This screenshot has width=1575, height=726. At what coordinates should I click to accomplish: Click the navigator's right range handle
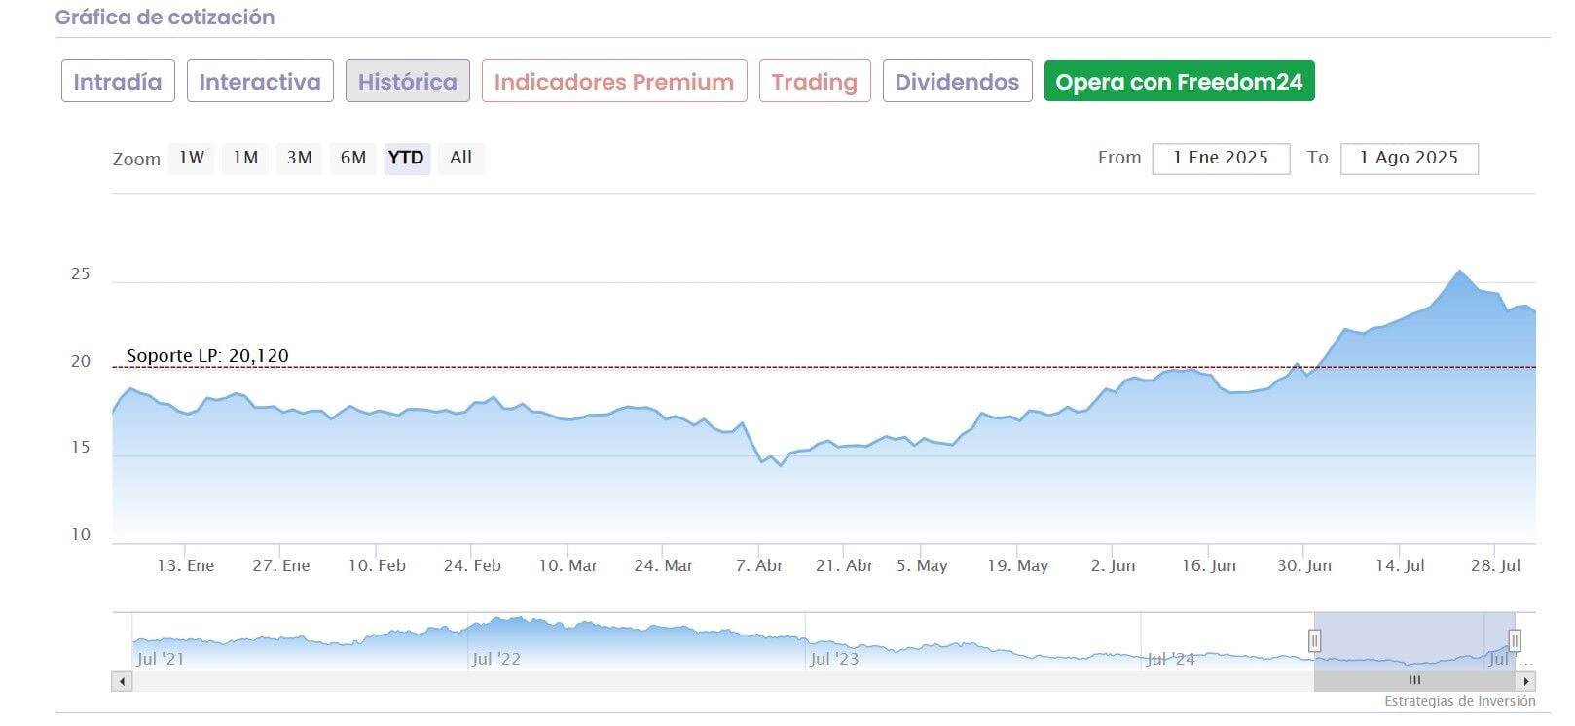coord(1515,640)
